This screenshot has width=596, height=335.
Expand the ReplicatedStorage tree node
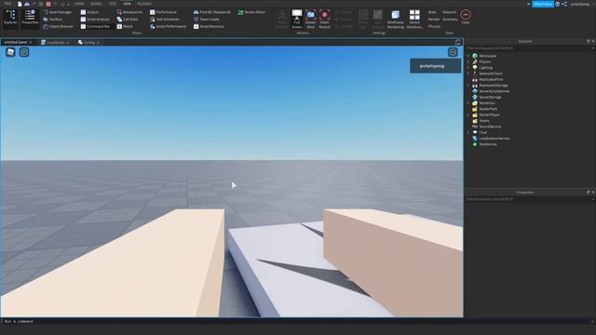(468, 86)
